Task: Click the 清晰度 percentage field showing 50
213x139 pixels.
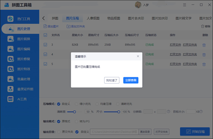Action: pos(88,112)
